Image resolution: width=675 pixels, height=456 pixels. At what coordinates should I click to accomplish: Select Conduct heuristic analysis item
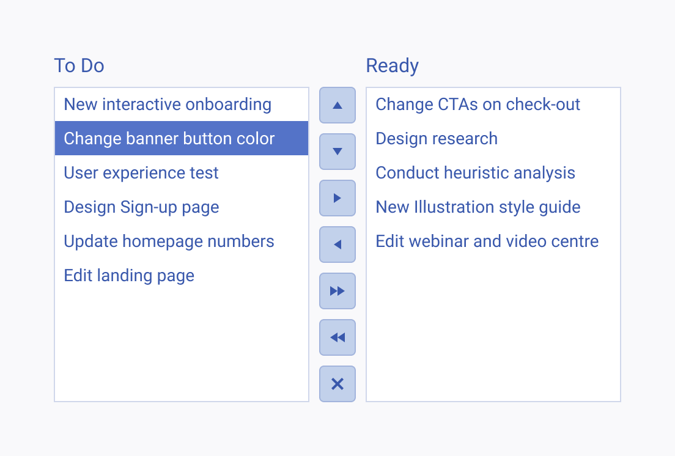[x=493, y=172]
